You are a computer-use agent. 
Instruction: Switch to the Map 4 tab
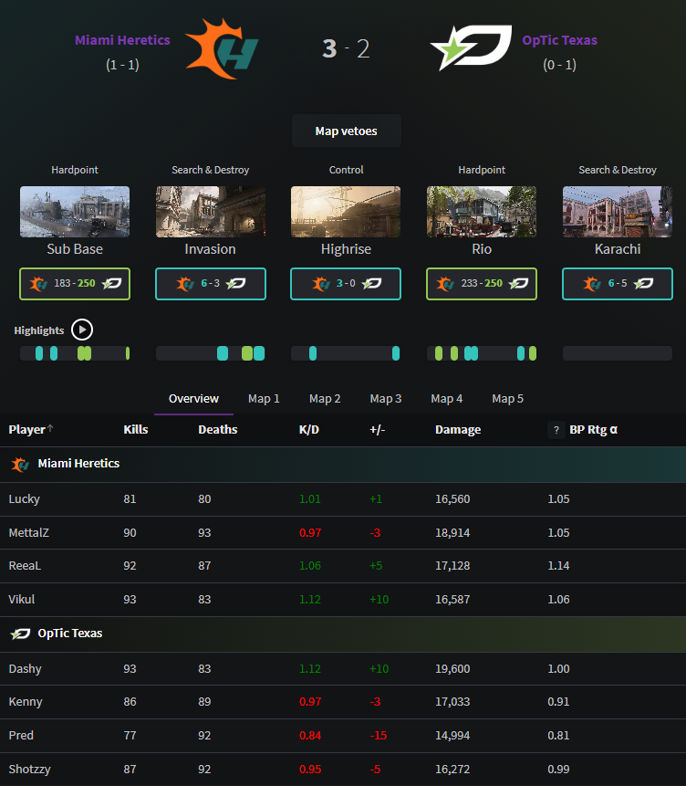pyautogui.click(x=446, y=399)
